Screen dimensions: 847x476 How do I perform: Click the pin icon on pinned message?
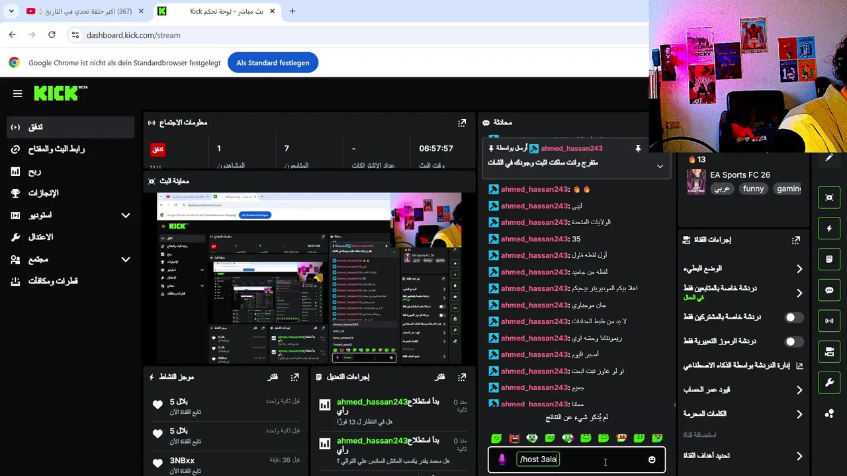pyautogui.click(x=638, y=149)
